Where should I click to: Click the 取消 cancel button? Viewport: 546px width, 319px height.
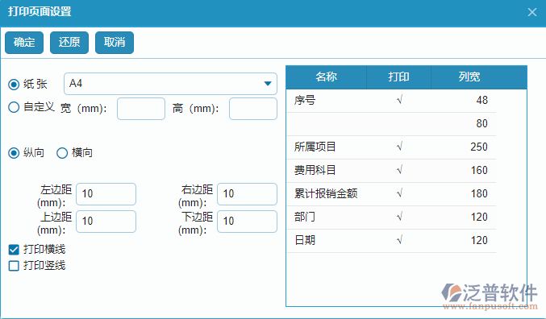click(115, 43)
